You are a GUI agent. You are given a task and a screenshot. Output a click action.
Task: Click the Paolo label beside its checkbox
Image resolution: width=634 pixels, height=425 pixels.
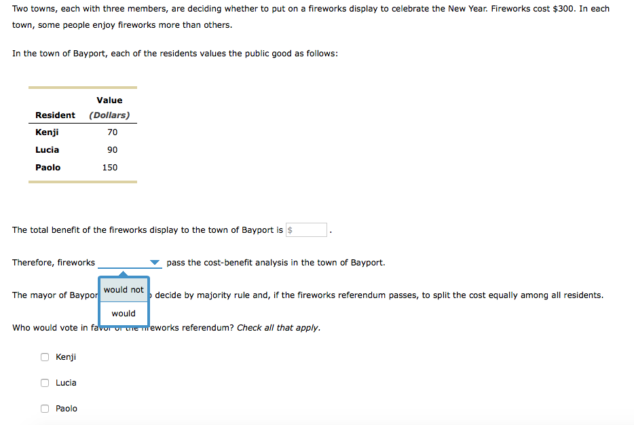pyautogui.click(x=67, y=409)
